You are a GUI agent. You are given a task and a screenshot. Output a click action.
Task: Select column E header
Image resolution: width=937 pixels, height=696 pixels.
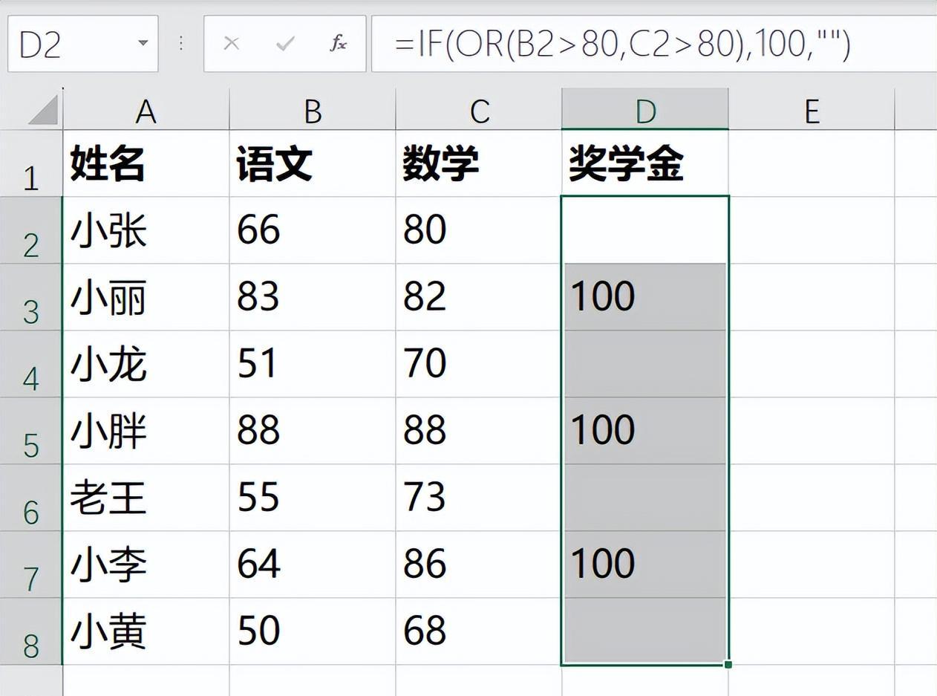pyautogui.click(x=812, y=110)
